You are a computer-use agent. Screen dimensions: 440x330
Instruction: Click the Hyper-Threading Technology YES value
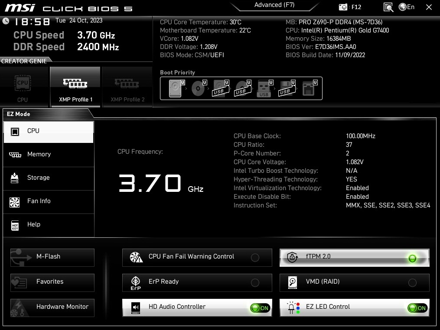click(x=351, y=179)
